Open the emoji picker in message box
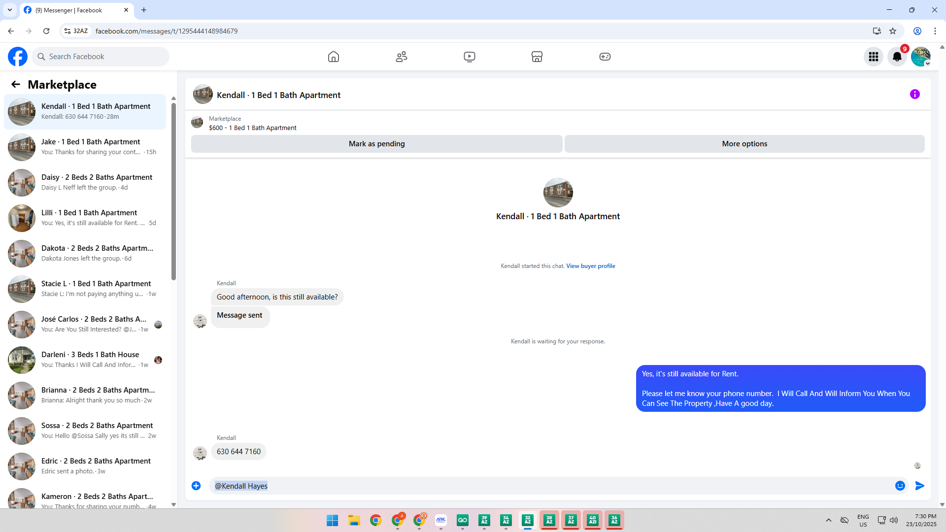The height and width of the screenshot is (532, 946). [x=900, y=486]
